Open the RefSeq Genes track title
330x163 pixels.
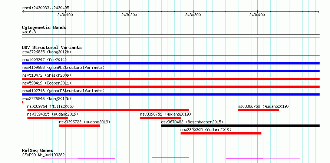click(x=38, y=151)
